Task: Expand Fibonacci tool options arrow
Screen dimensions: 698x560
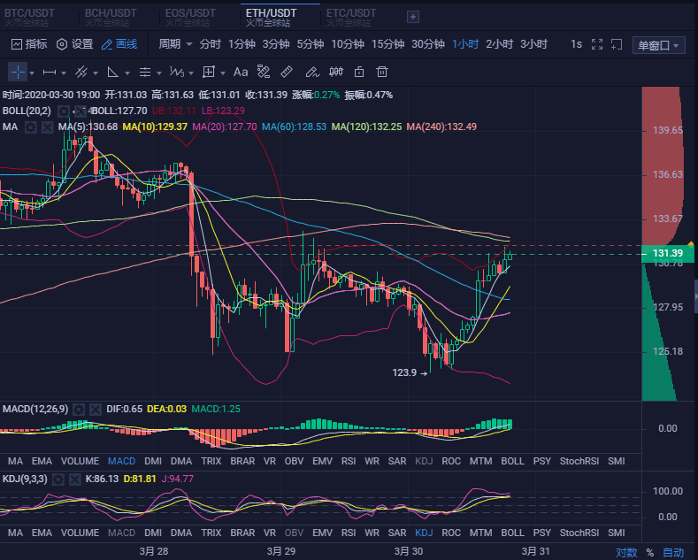Action: click(159, 73)
